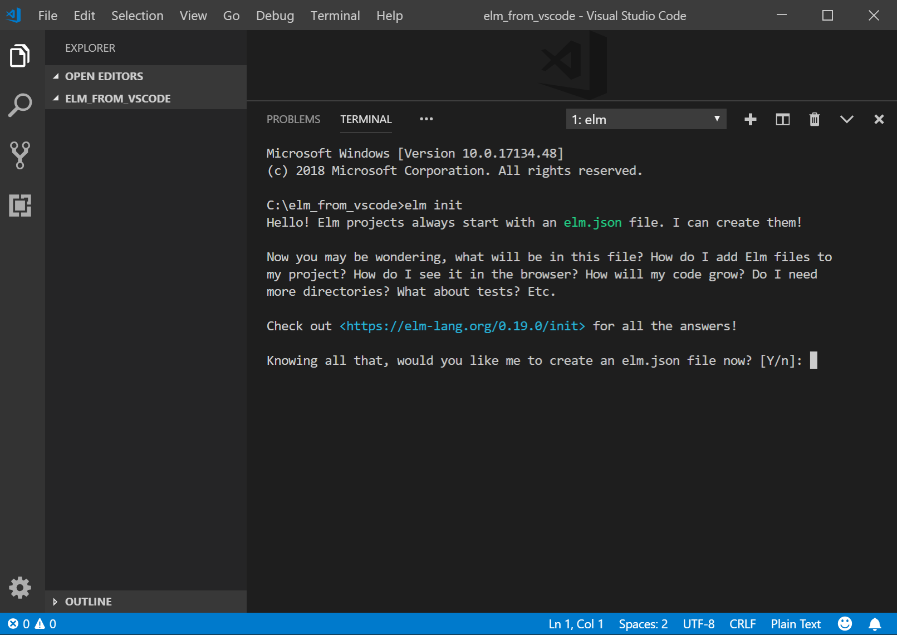Open the Manage gear settings icon
The height and width of the screenshot is (635, 897).
(x=20, y=588)
